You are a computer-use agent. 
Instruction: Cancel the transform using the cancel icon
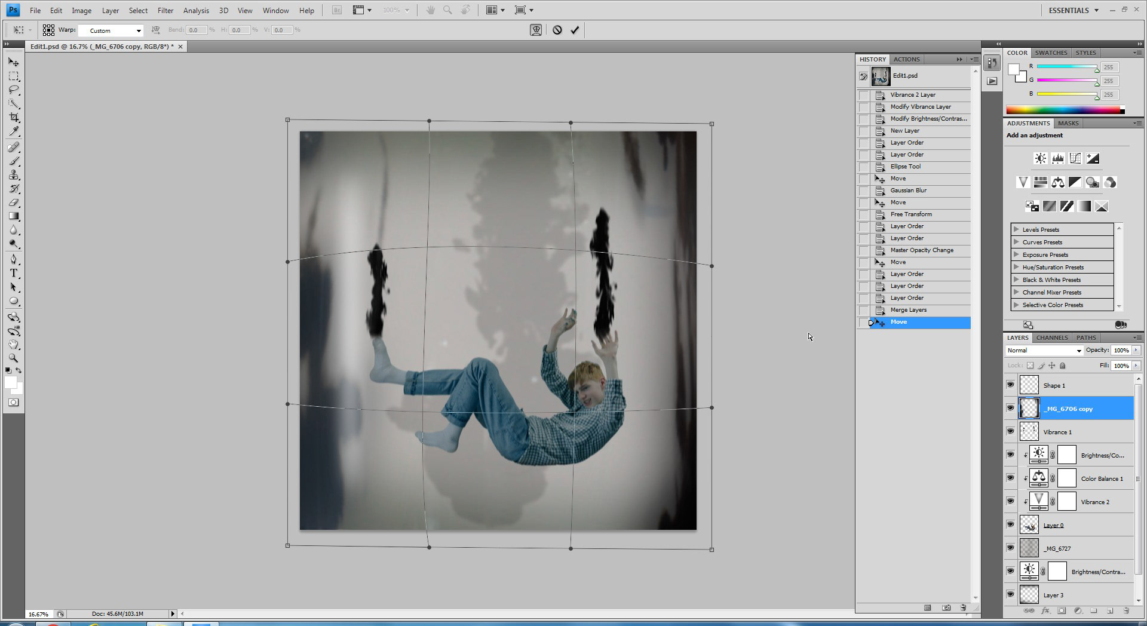[557, 30]
